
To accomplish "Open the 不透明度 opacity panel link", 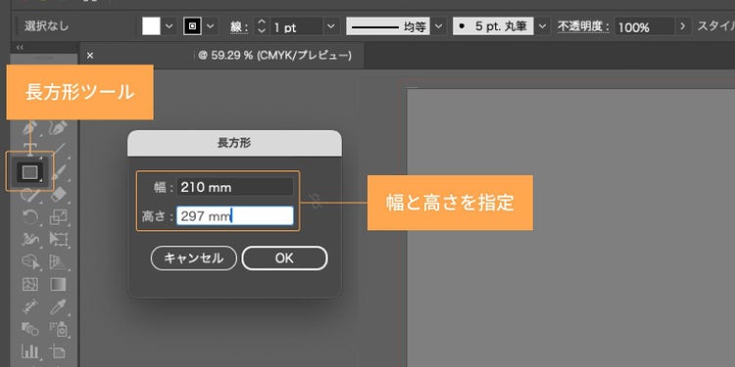I will tap(583, 26).
